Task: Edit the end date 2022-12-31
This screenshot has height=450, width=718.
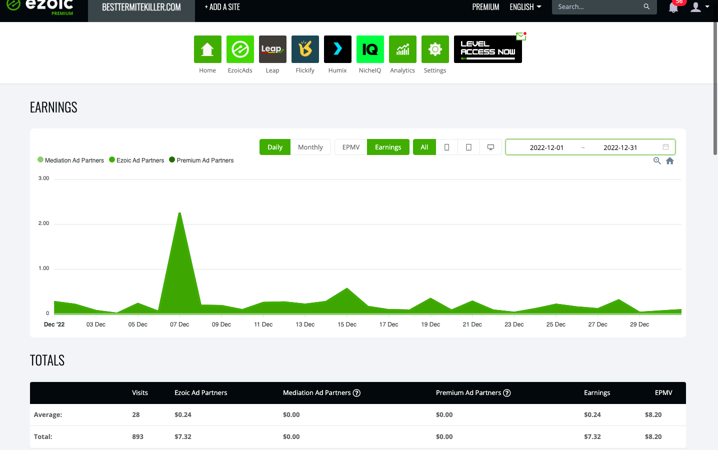Action: click(x=620, y=147)
